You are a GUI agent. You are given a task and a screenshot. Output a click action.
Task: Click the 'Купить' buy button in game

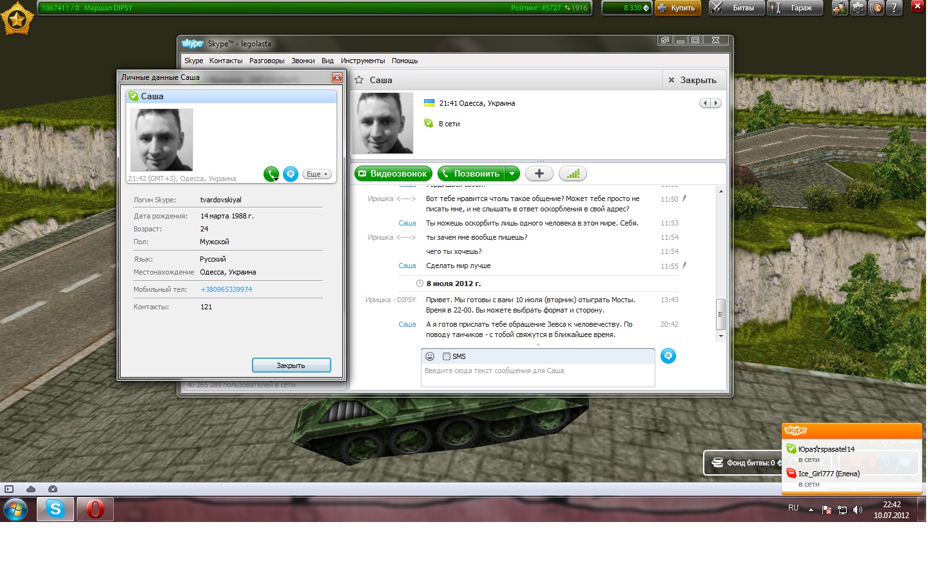click(x=678, y=8)
